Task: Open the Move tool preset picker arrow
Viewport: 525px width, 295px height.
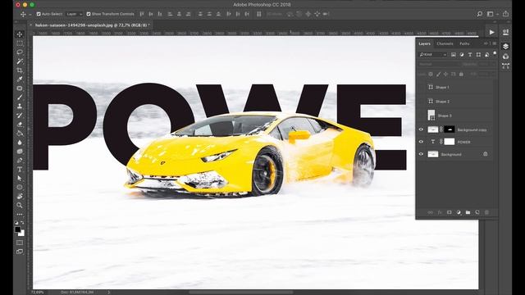Action: tap(30, 15)
